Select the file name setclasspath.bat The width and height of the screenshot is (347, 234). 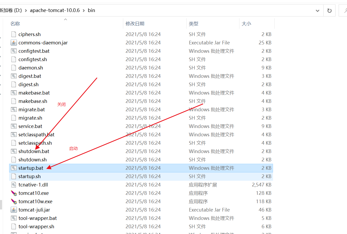click(36, 134)
